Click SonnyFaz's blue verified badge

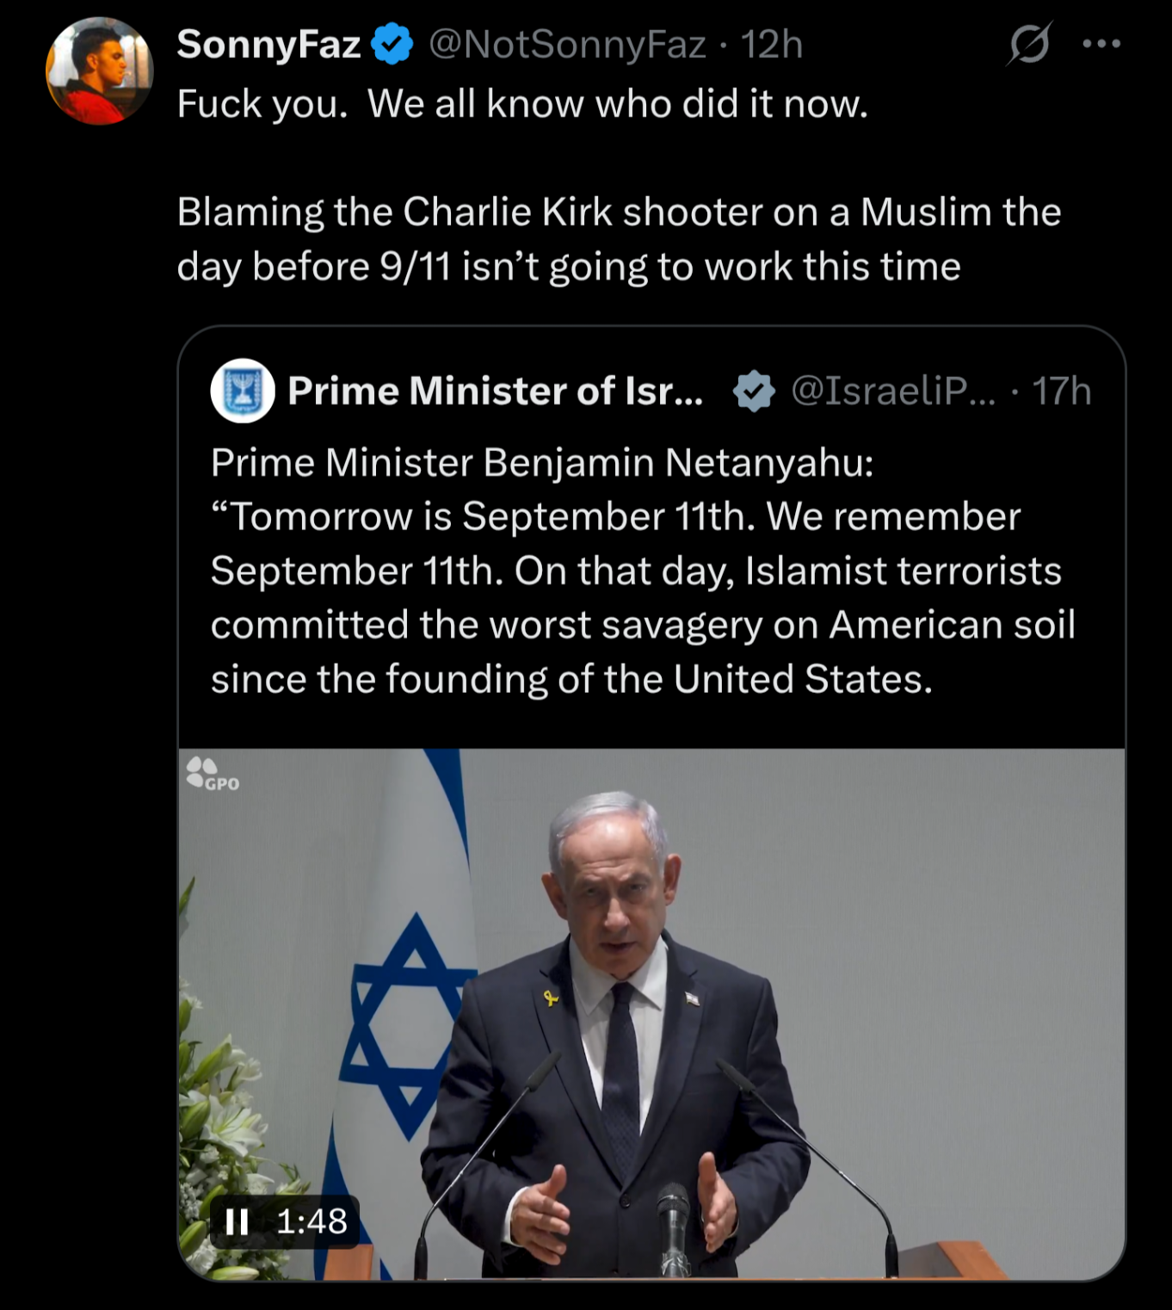tap(392, 45)
